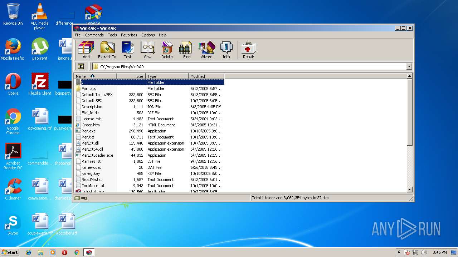
Task: Show archive Info icon
Action: tap(226, 50)
